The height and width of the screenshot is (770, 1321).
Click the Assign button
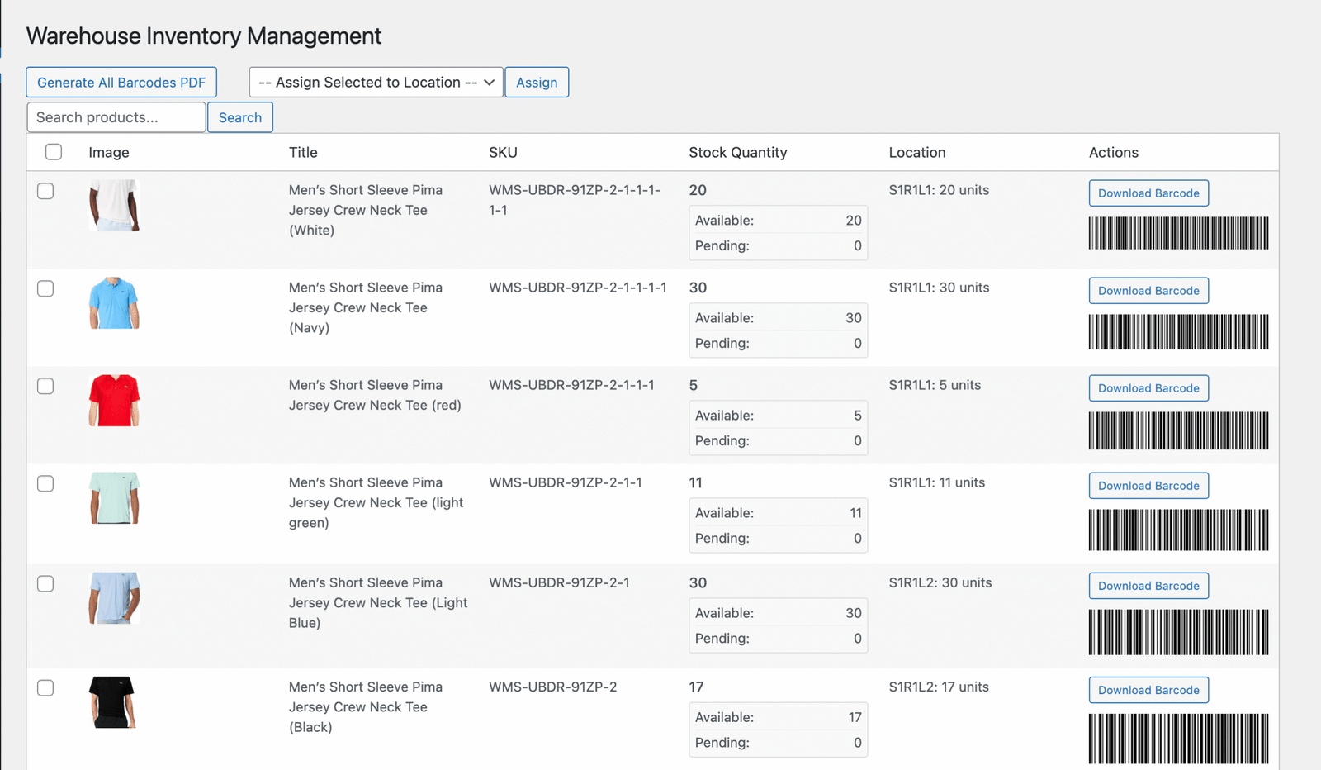[537, 82]
